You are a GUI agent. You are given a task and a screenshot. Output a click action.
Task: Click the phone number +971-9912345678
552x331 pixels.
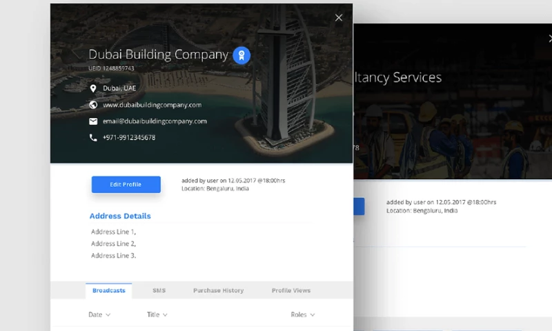coord(129,138)
